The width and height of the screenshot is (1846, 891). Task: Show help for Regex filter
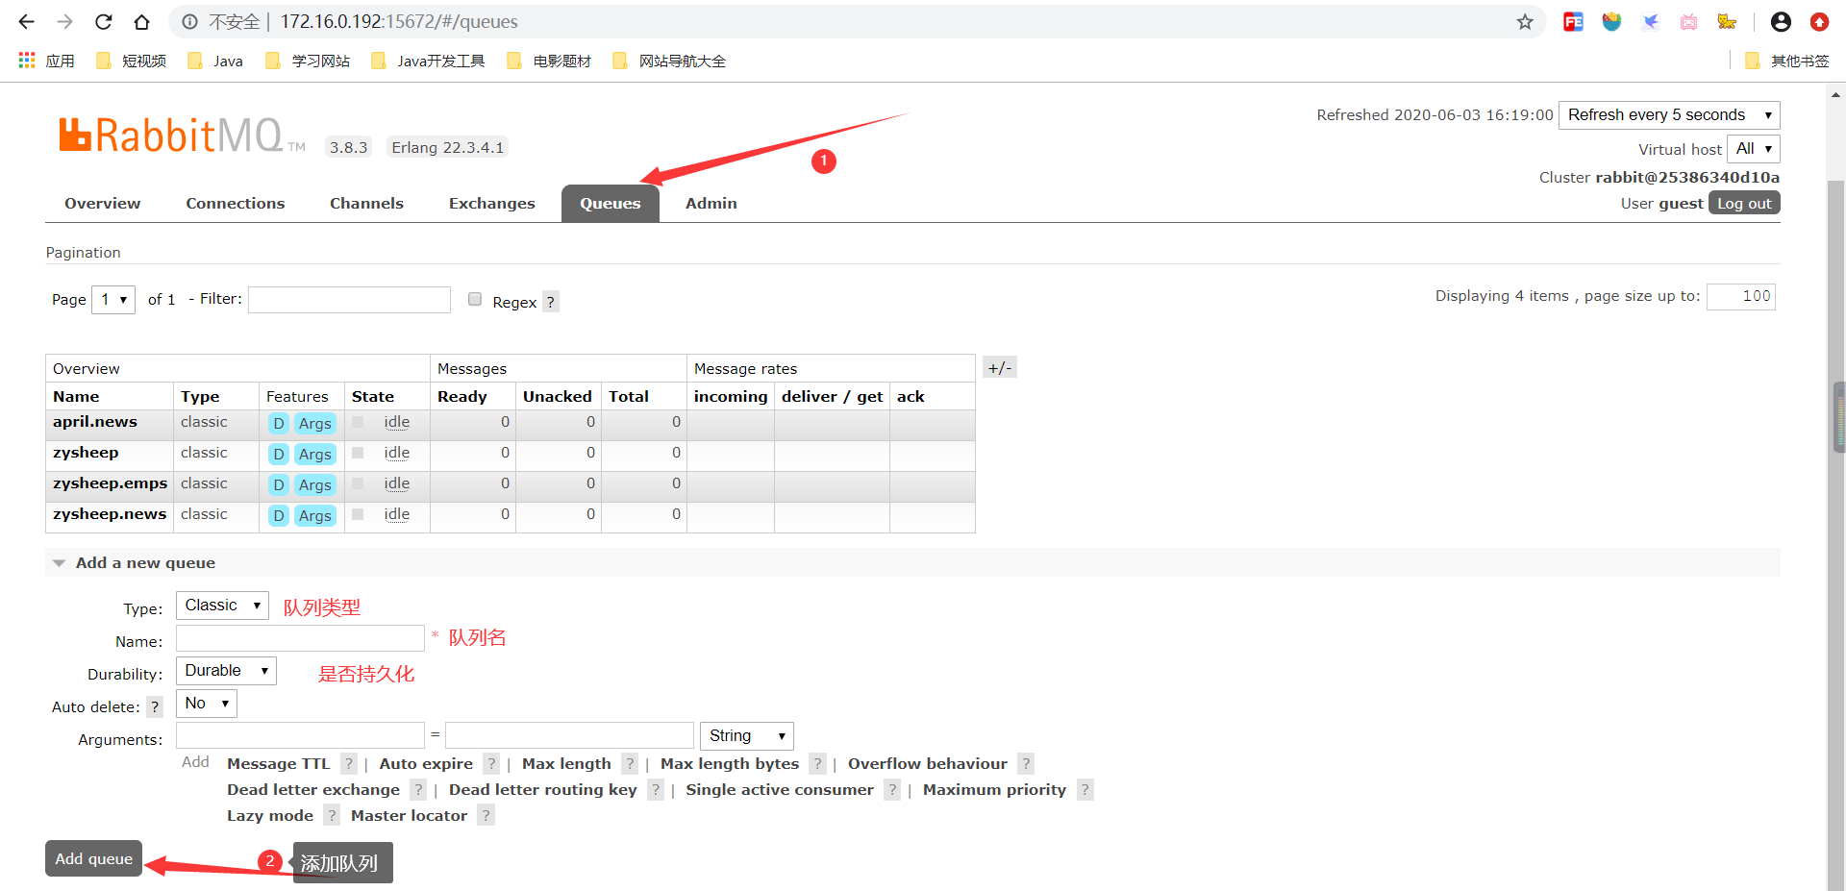coord(550,302)
